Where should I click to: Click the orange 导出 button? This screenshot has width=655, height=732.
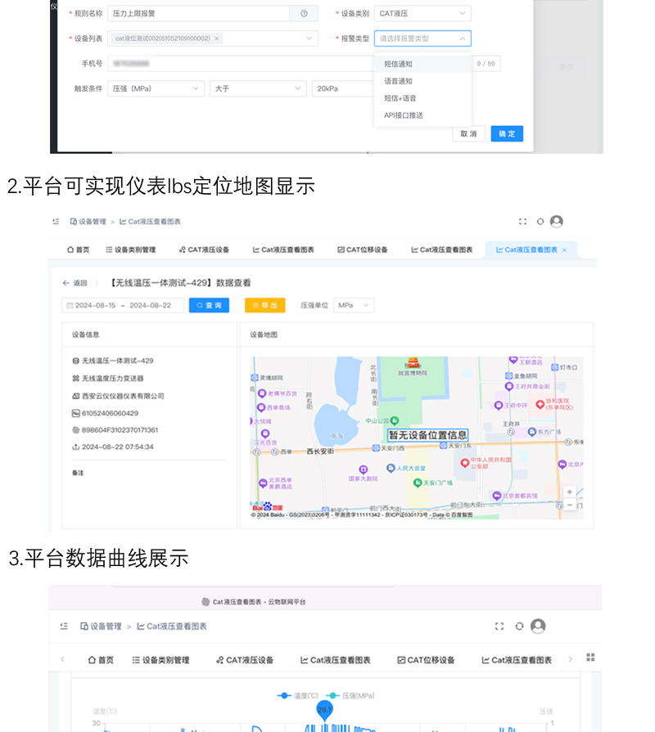tap(264, 305)
